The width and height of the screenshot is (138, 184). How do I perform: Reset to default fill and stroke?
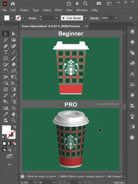pos(4,137)
